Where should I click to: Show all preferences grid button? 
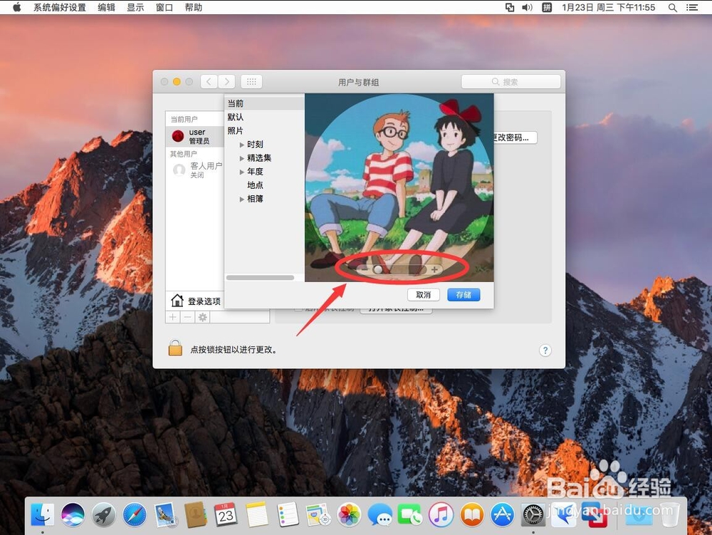[251, 82]
